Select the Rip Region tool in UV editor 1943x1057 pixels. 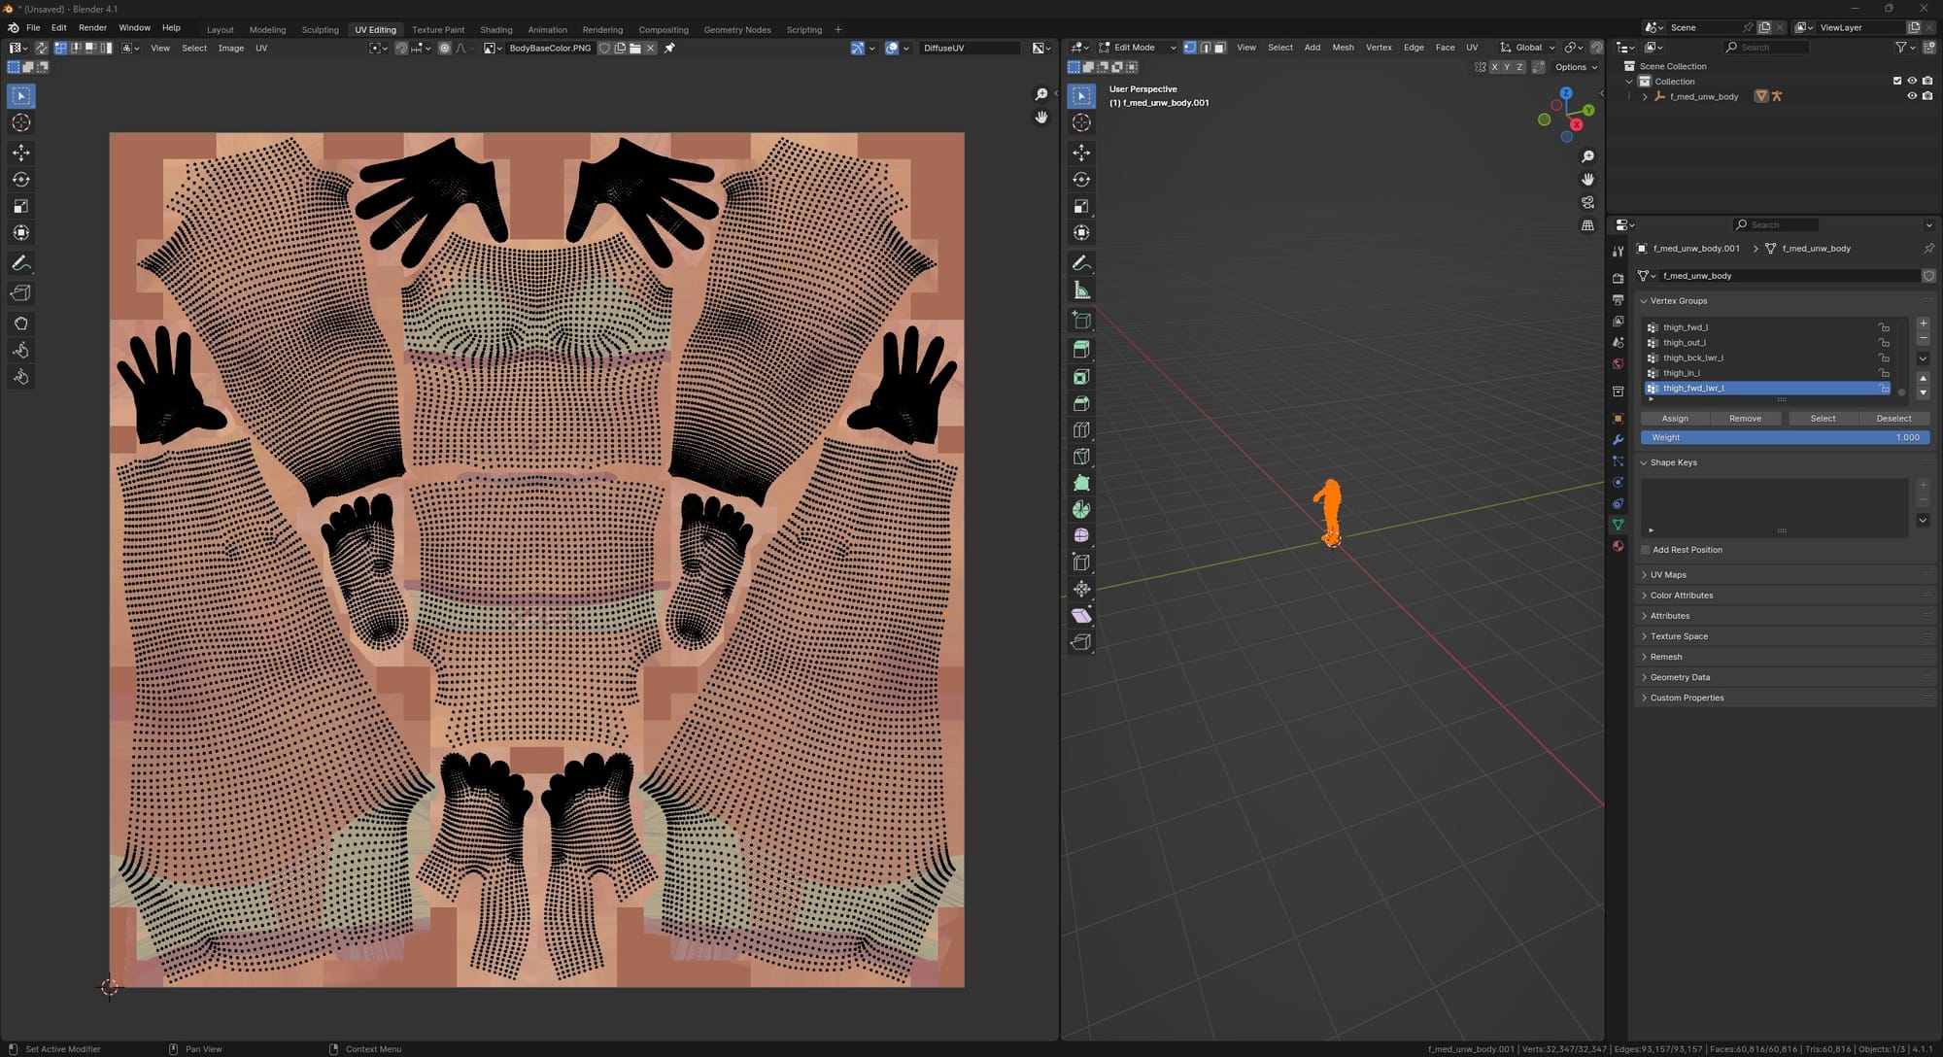pos(20,293)
